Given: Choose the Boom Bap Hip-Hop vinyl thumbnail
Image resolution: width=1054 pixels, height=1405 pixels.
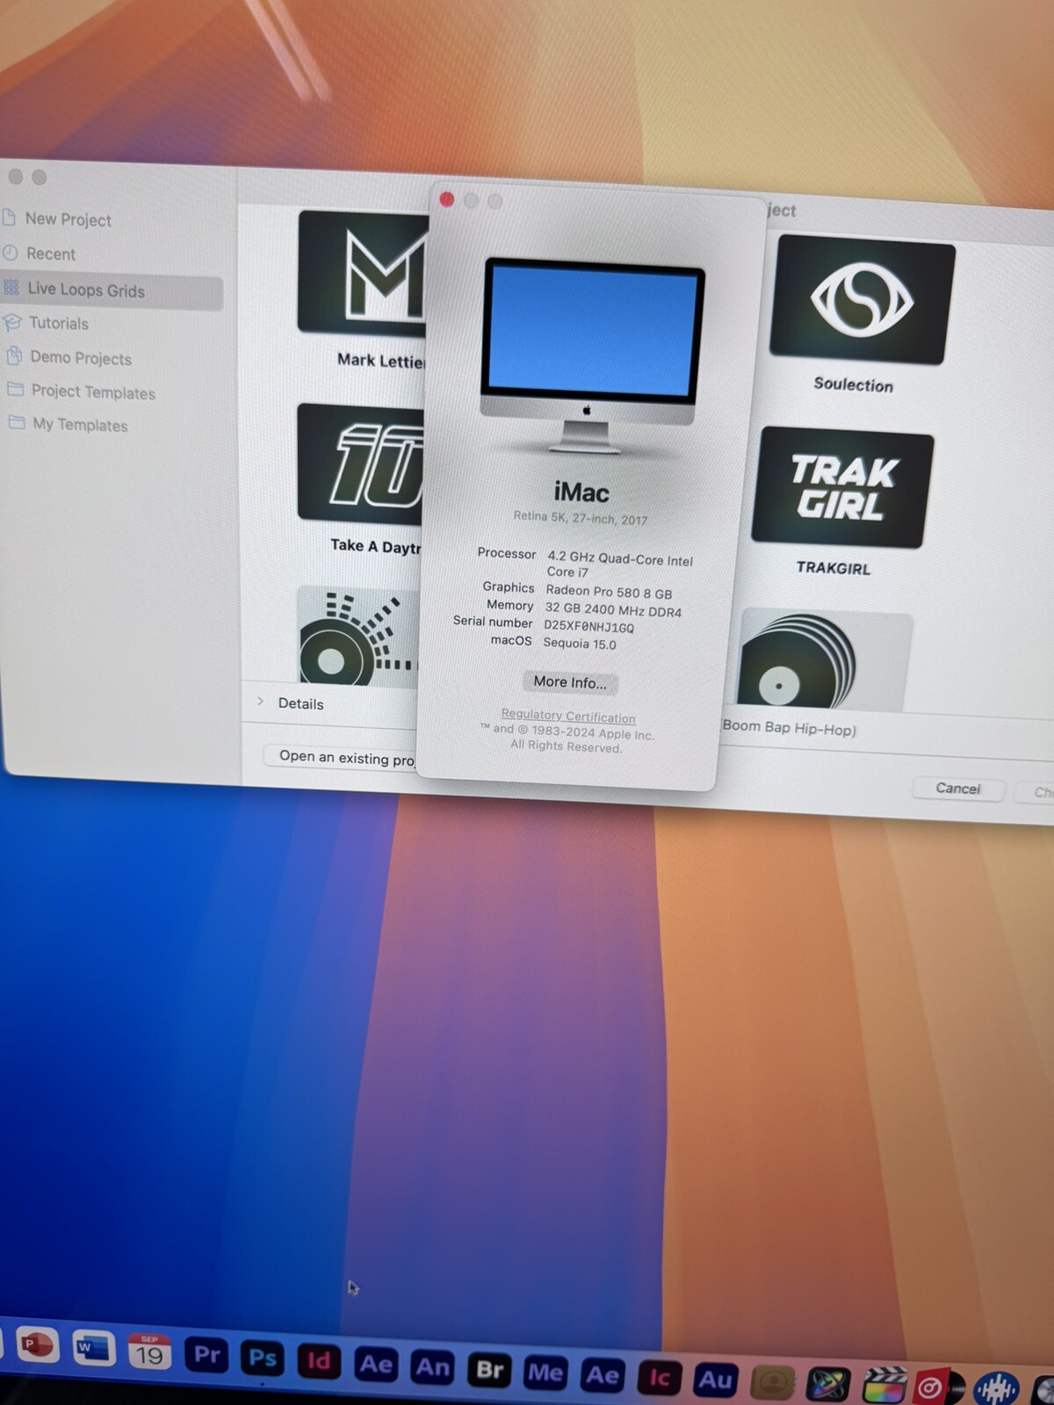Looking at the screenshot, I should 824,659.
